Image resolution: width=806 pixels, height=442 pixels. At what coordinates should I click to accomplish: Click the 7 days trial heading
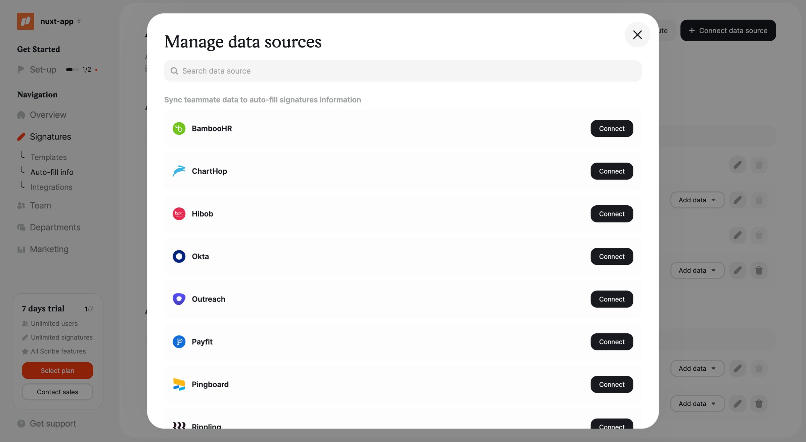pyautogui.click(x=43, y=309)
